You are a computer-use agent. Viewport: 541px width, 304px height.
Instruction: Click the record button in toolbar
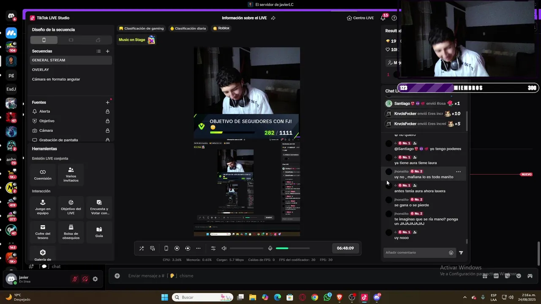[177, 248]
